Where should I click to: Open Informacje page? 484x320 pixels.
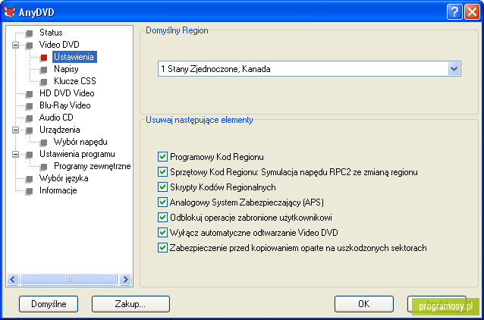point(58,190)
